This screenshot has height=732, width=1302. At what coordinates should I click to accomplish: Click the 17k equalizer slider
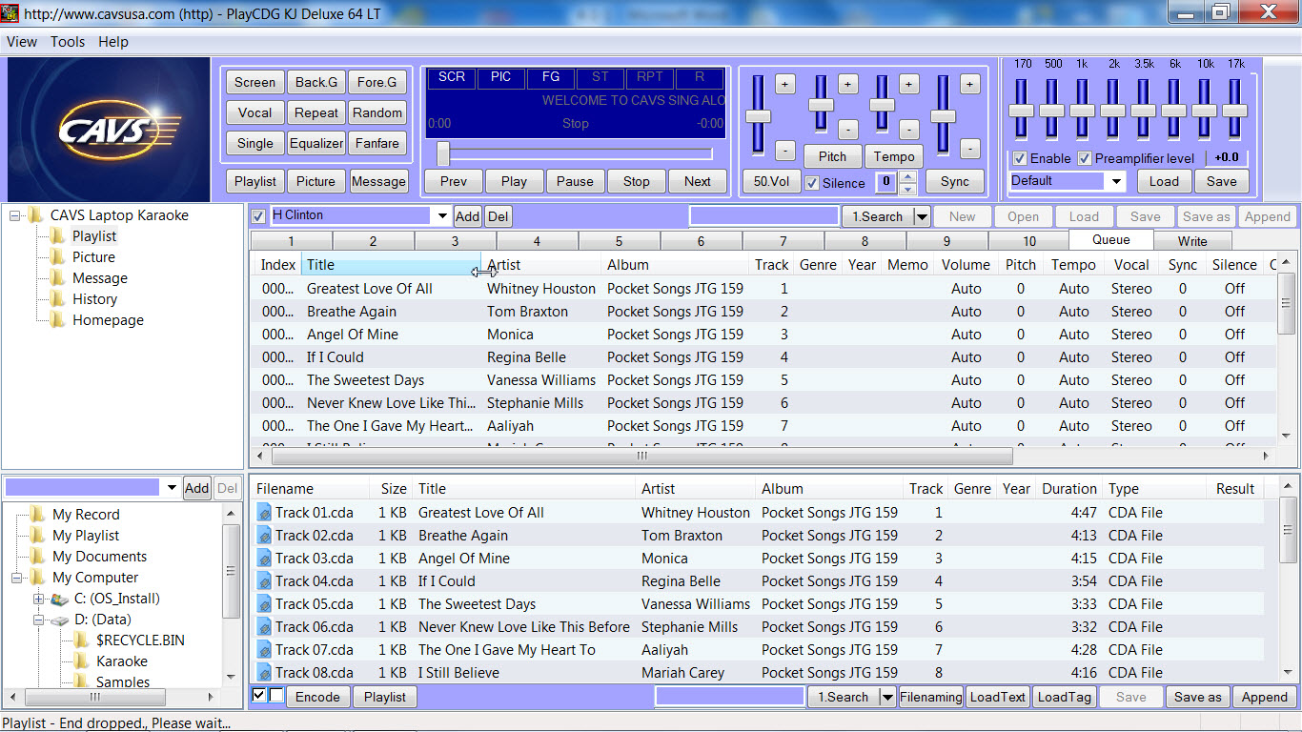[1235, 110]
